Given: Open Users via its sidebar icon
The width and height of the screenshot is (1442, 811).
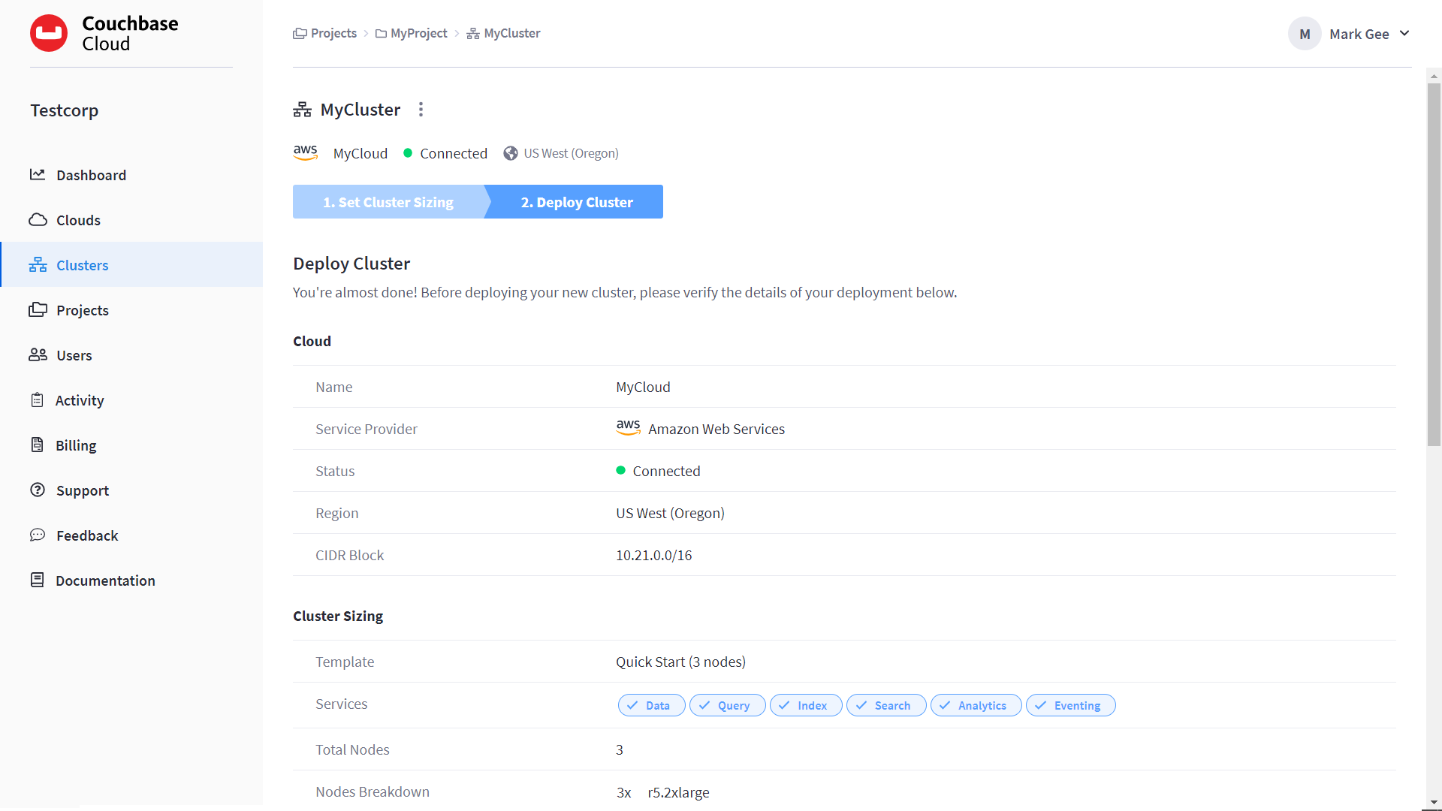Looking at the screenshot, I should pos(38,354).
